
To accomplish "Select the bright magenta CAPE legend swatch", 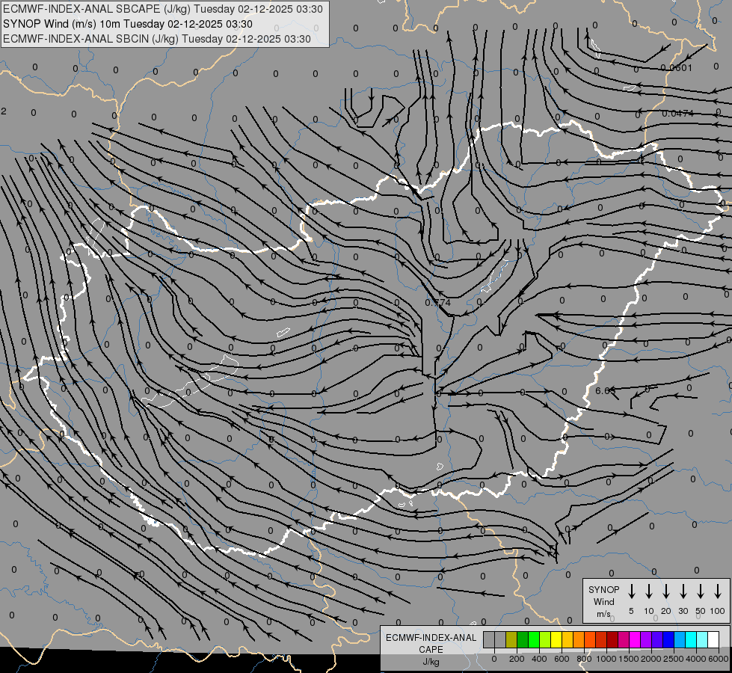I will tap(635, 639).
